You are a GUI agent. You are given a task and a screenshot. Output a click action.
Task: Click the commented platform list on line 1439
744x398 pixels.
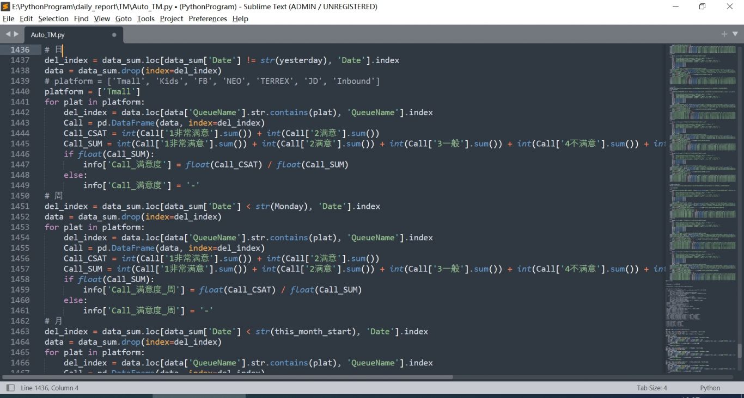(212, 81)
